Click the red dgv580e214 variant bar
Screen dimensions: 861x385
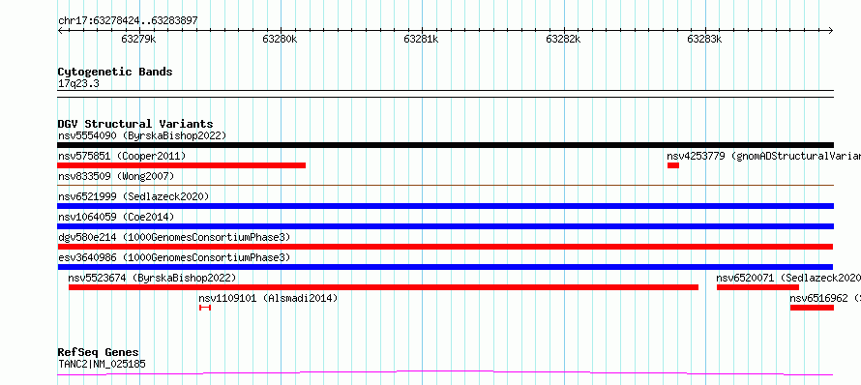click(x=445, y=247)
